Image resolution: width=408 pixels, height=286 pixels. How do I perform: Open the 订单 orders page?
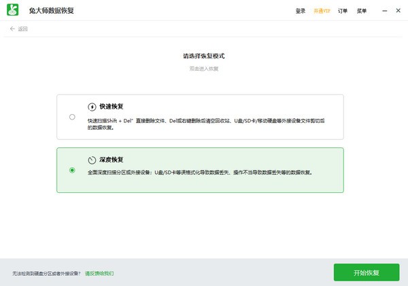(343, 11)
